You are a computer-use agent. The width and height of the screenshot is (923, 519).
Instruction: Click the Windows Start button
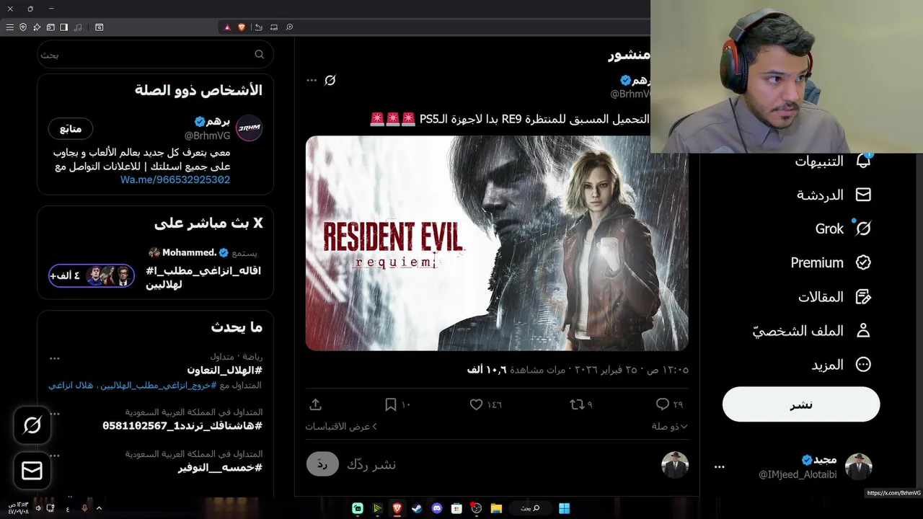[564, 508]
